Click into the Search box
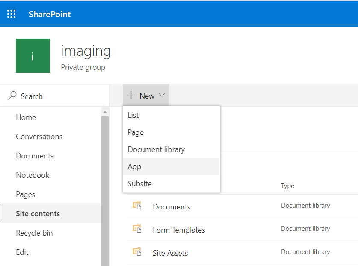The image size is (358, 266). 55,96
